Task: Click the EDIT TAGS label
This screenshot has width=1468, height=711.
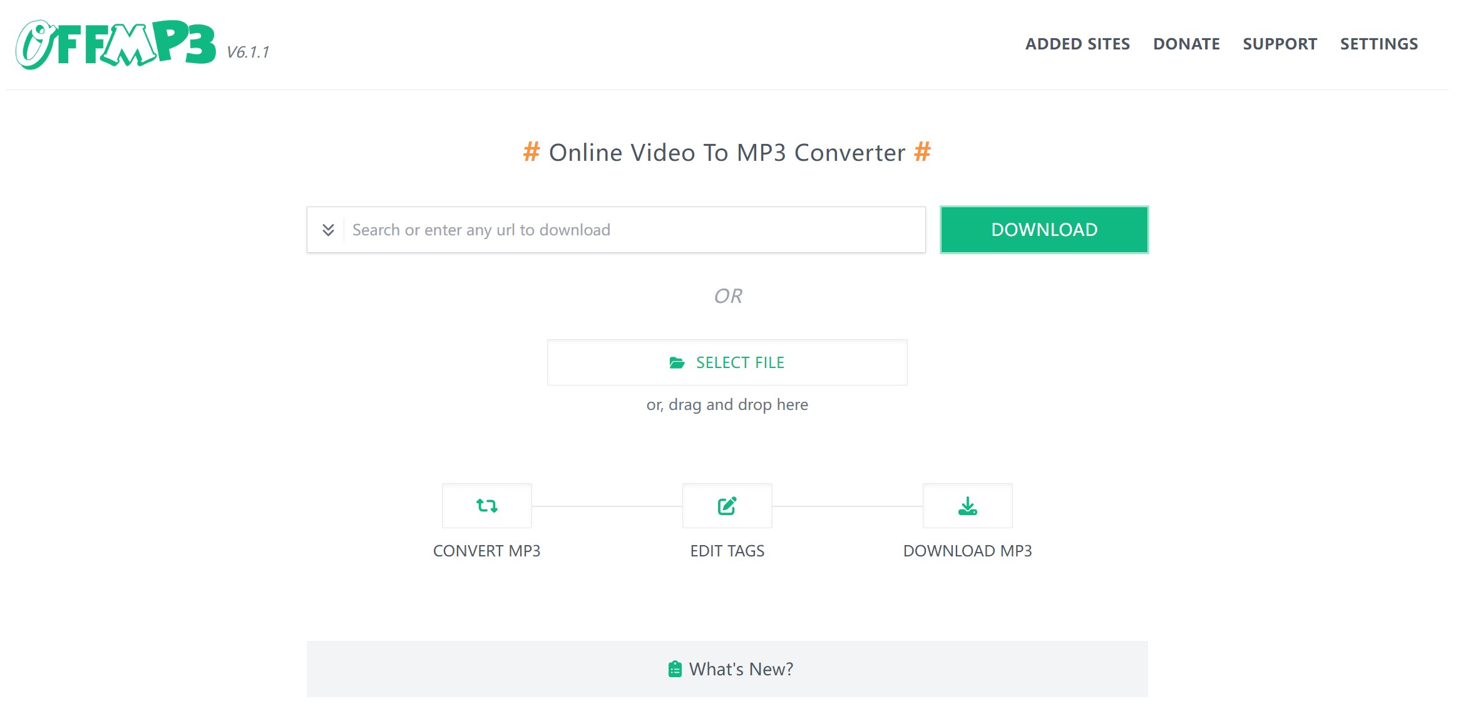Action: 727,551
